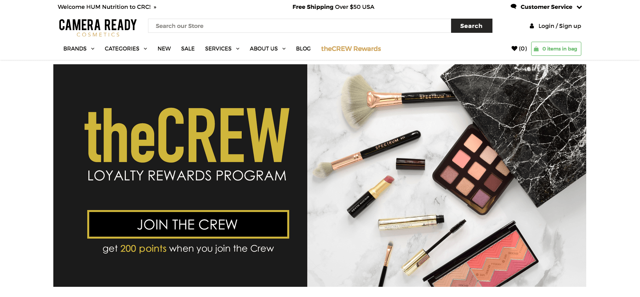Click the user profile icon beside Login
Image resolution: width=640 pixels, height=297 pixels.
(532, 26)
